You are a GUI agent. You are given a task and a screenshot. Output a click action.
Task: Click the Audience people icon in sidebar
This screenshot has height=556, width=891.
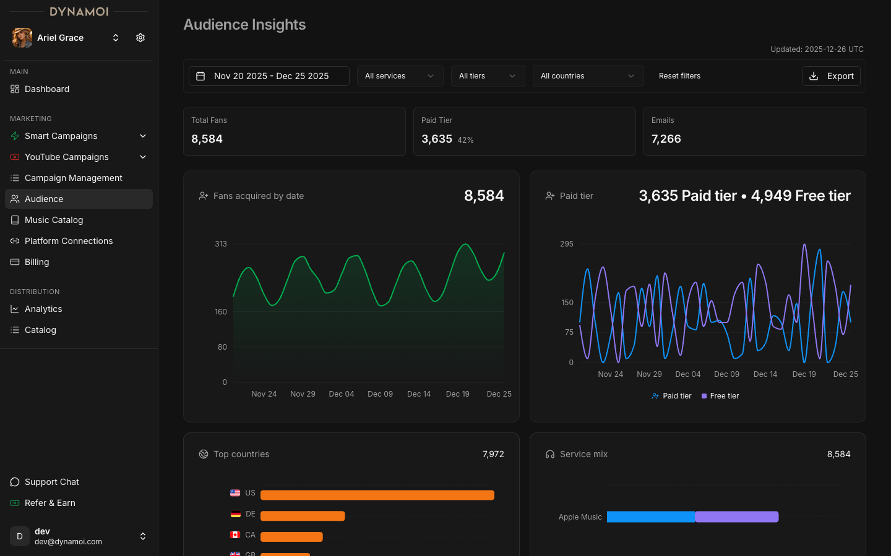(14, 199)
